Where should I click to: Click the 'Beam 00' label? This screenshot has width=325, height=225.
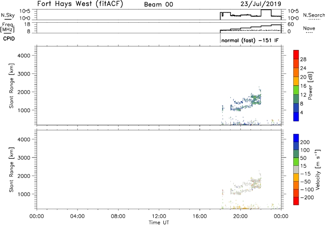point(158,4)
